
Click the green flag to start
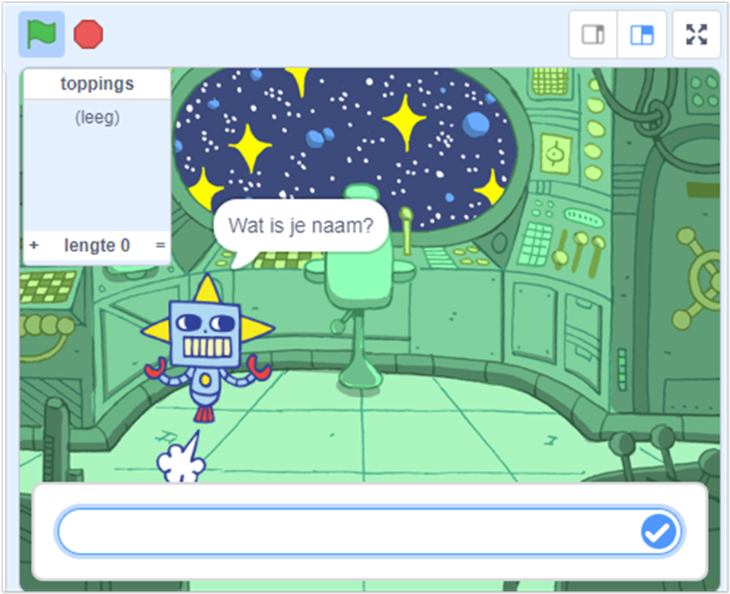(42, 34)
